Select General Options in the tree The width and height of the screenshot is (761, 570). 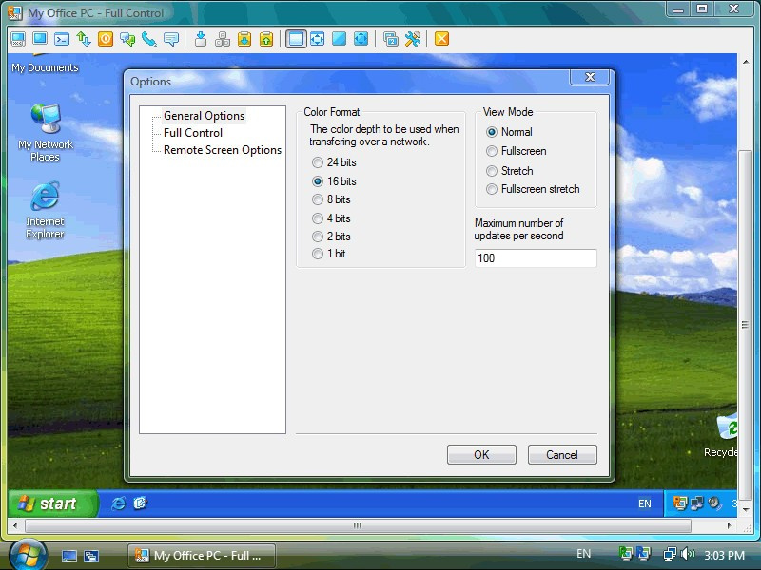204,116
